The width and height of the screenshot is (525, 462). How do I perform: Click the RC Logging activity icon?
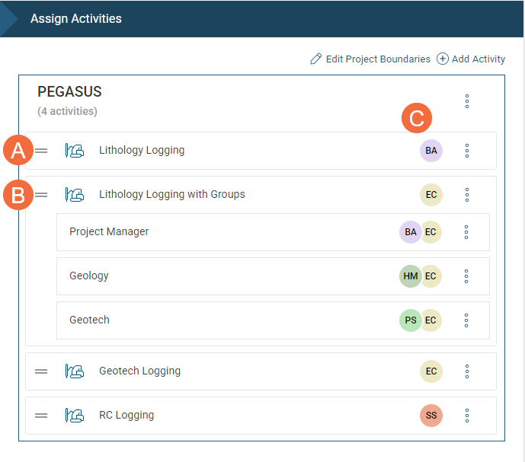click(x=74, y=416)
